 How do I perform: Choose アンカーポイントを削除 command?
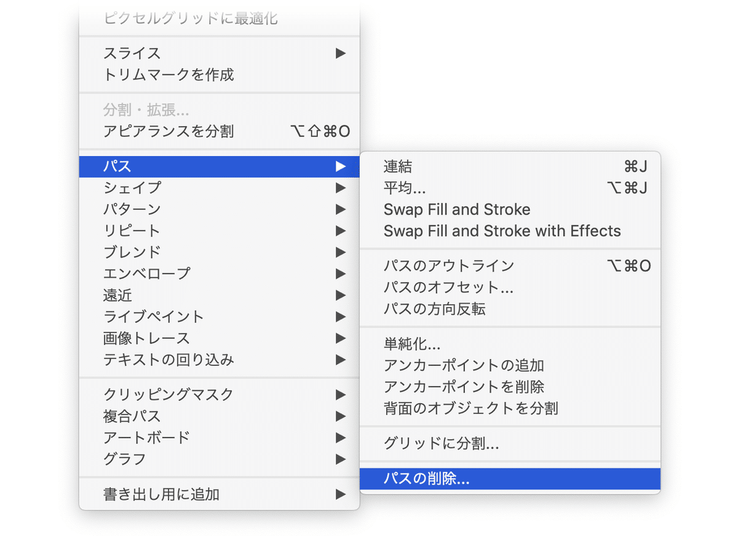coord(510,387)
